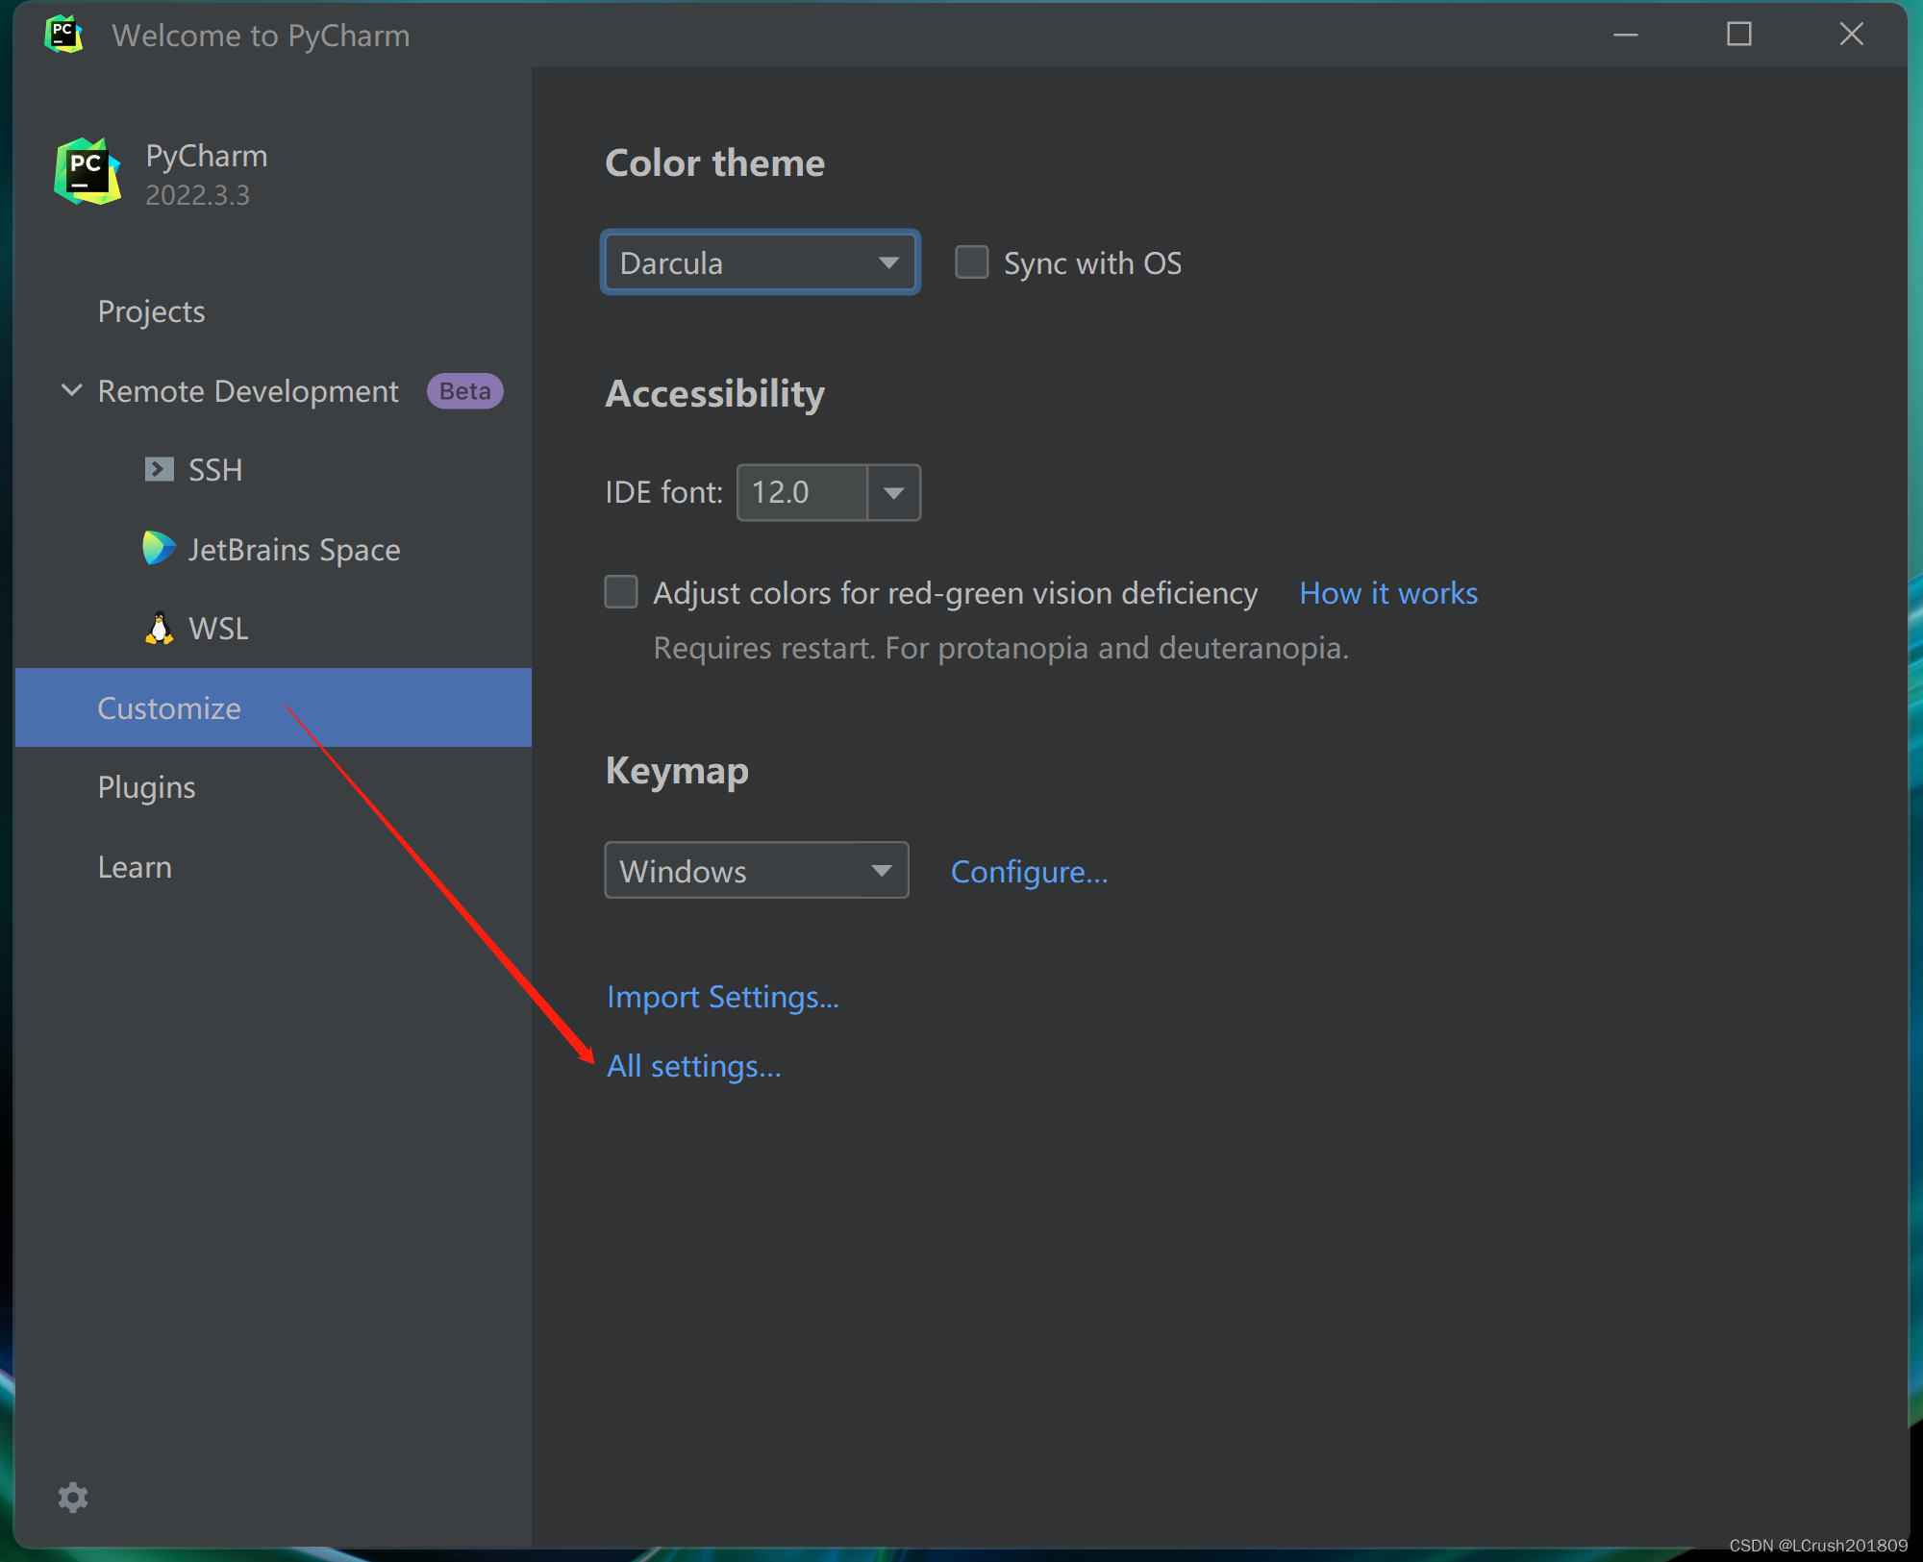This screenshot has width=1923, height=1562.
Task: Click Configure next to the keymap
Action: (x=1028, y=871)
